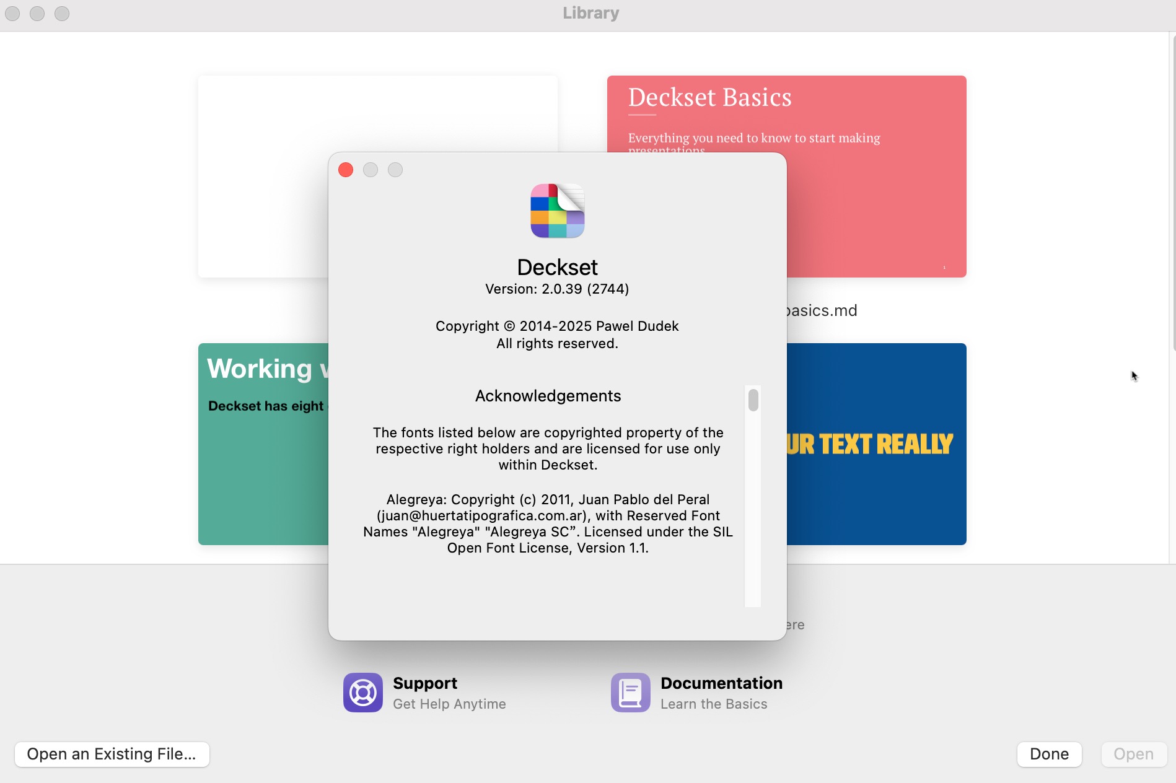Click the Get Help Anytime subtitle
The width and height of the screenshot is (1176, 783).
449,704
